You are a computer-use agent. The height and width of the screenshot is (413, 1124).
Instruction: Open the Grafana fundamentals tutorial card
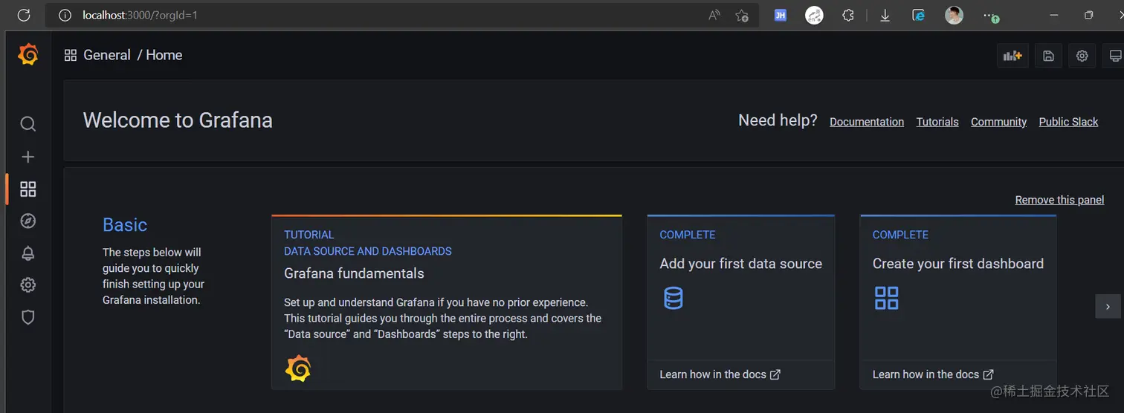(x=447, y=302)
